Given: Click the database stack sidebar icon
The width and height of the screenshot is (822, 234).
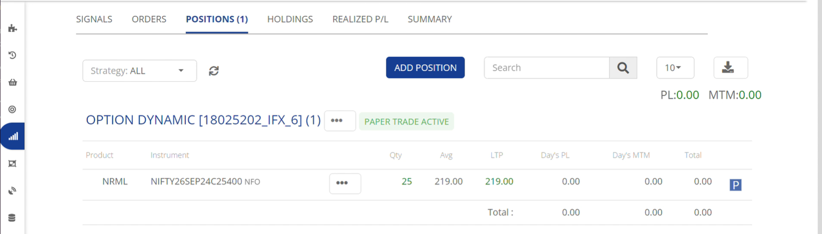Looking at the screenshot, I should tap(12, 218).
